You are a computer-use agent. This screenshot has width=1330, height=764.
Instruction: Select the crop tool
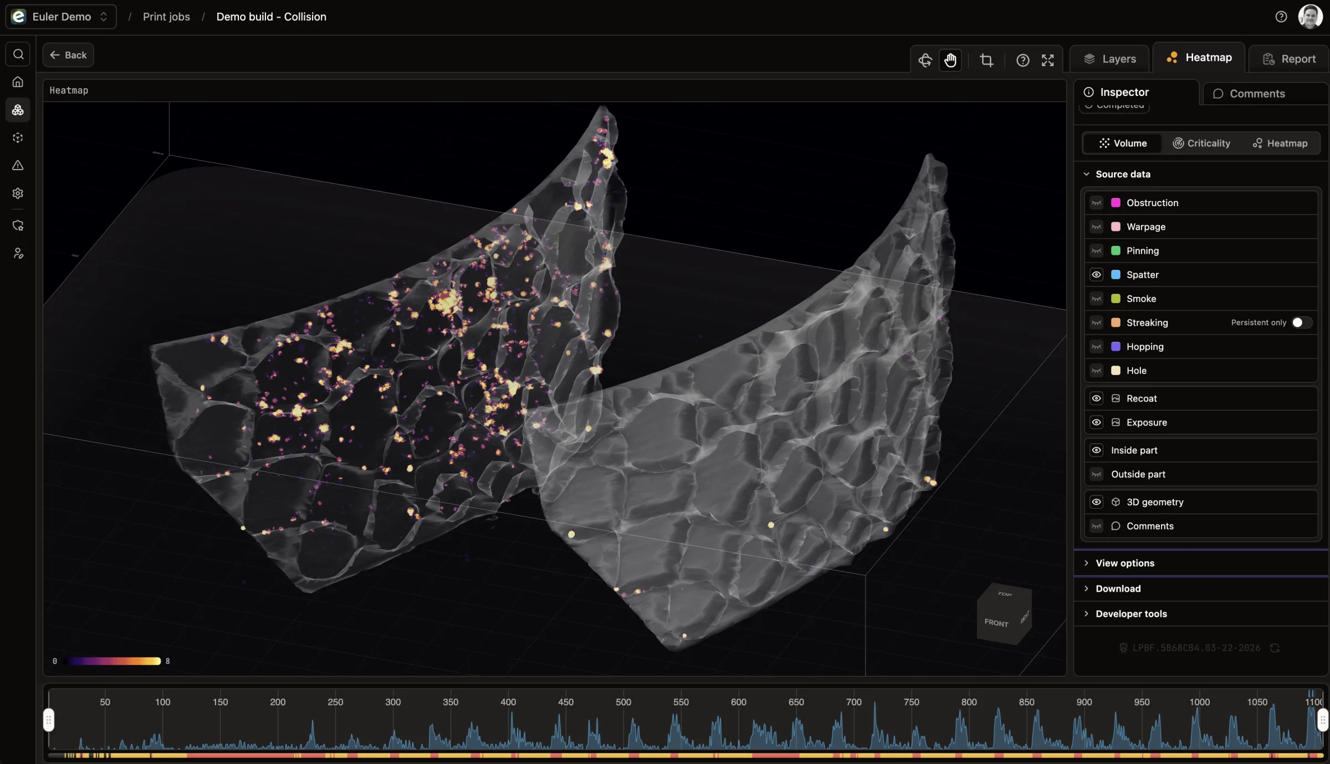986,60
